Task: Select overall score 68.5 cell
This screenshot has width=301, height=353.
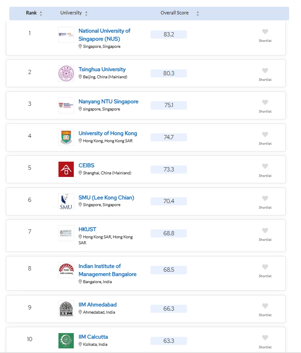Action: [169, 270]
